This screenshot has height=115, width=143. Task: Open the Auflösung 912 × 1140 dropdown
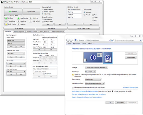90,72
